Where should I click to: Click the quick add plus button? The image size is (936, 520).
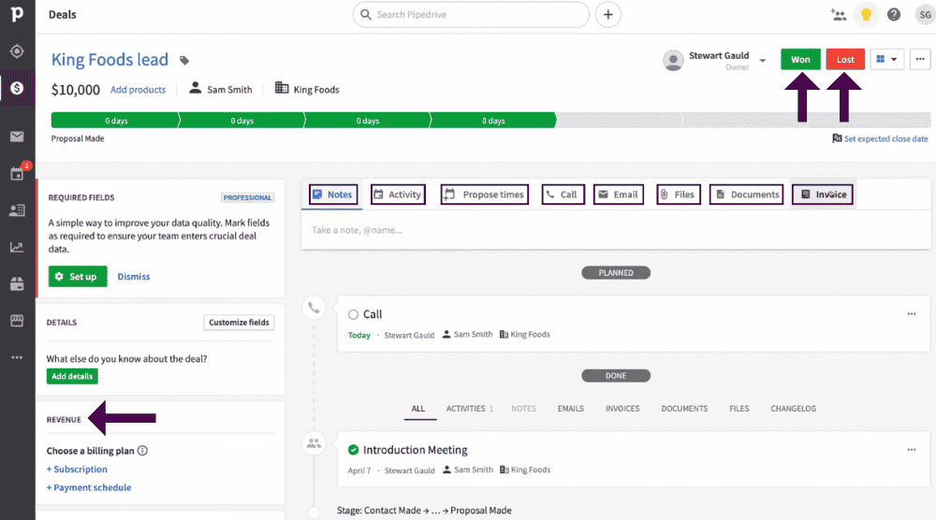(x=607, y=14)
